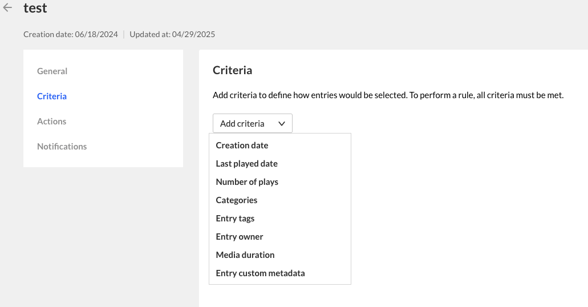
Task: Add the Categories criterion
Action: (x=237, y=200)
